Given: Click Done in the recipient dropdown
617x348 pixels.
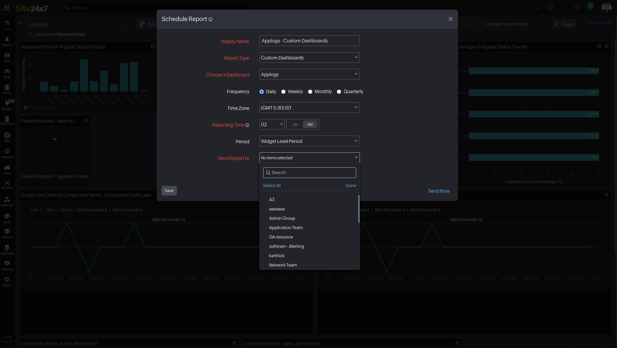Looking at the screenshot, I should pos(351,186).
